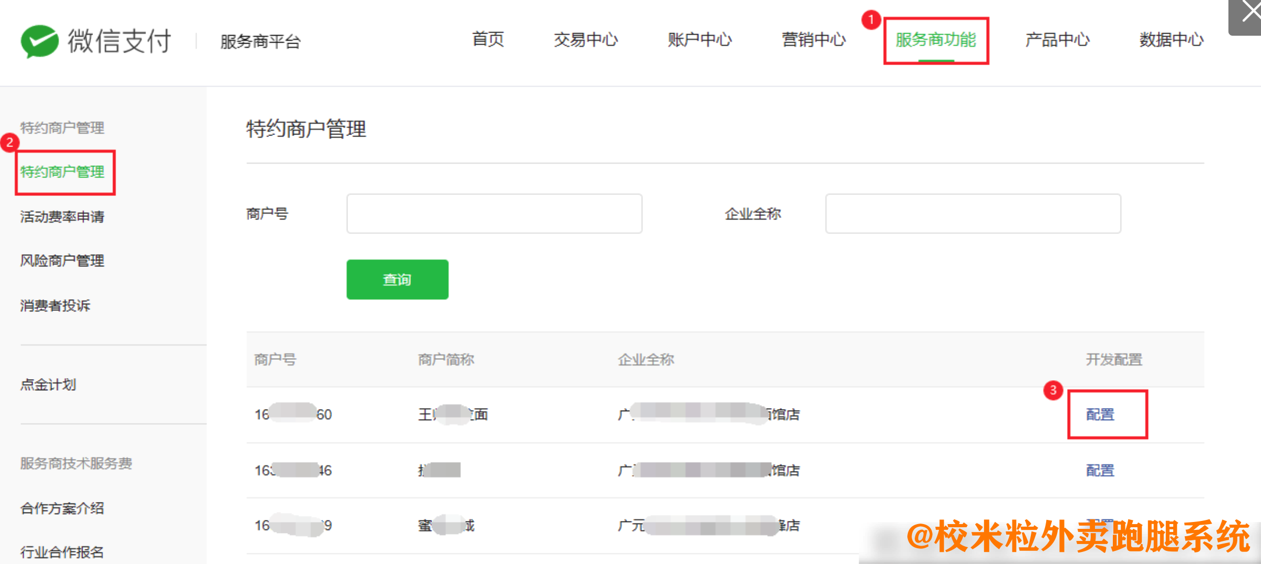
Task: Open 产品中心
Action: click(1057, 40)
